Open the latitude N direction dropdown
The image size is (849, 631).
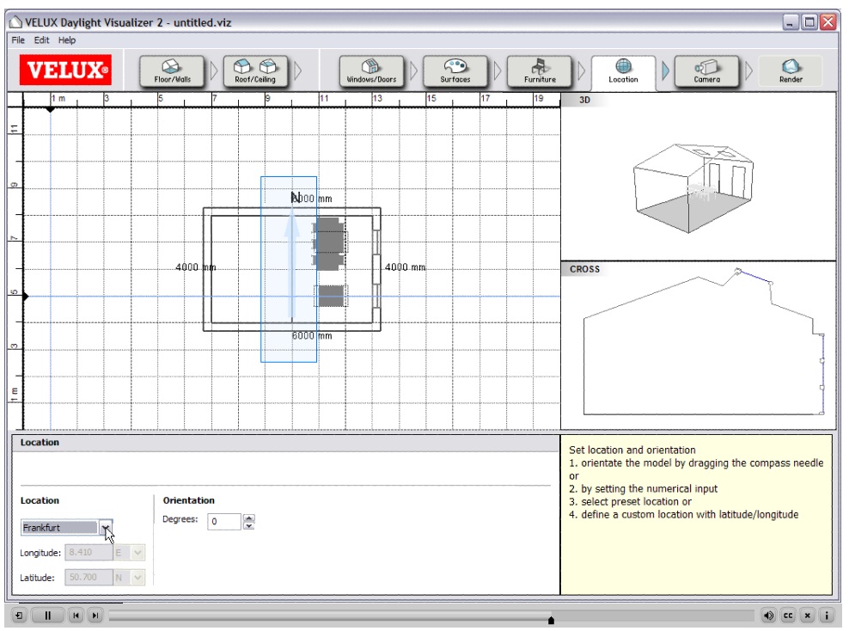[x=137, y=578]
